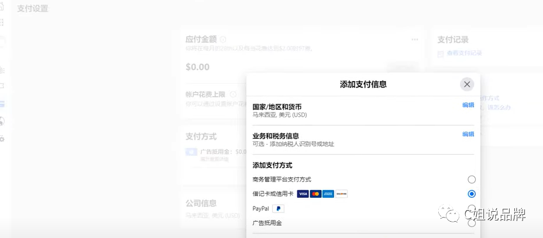Click the Mastercard logo
This screenshot has height=238, width=543.
(x=315, y=194)
